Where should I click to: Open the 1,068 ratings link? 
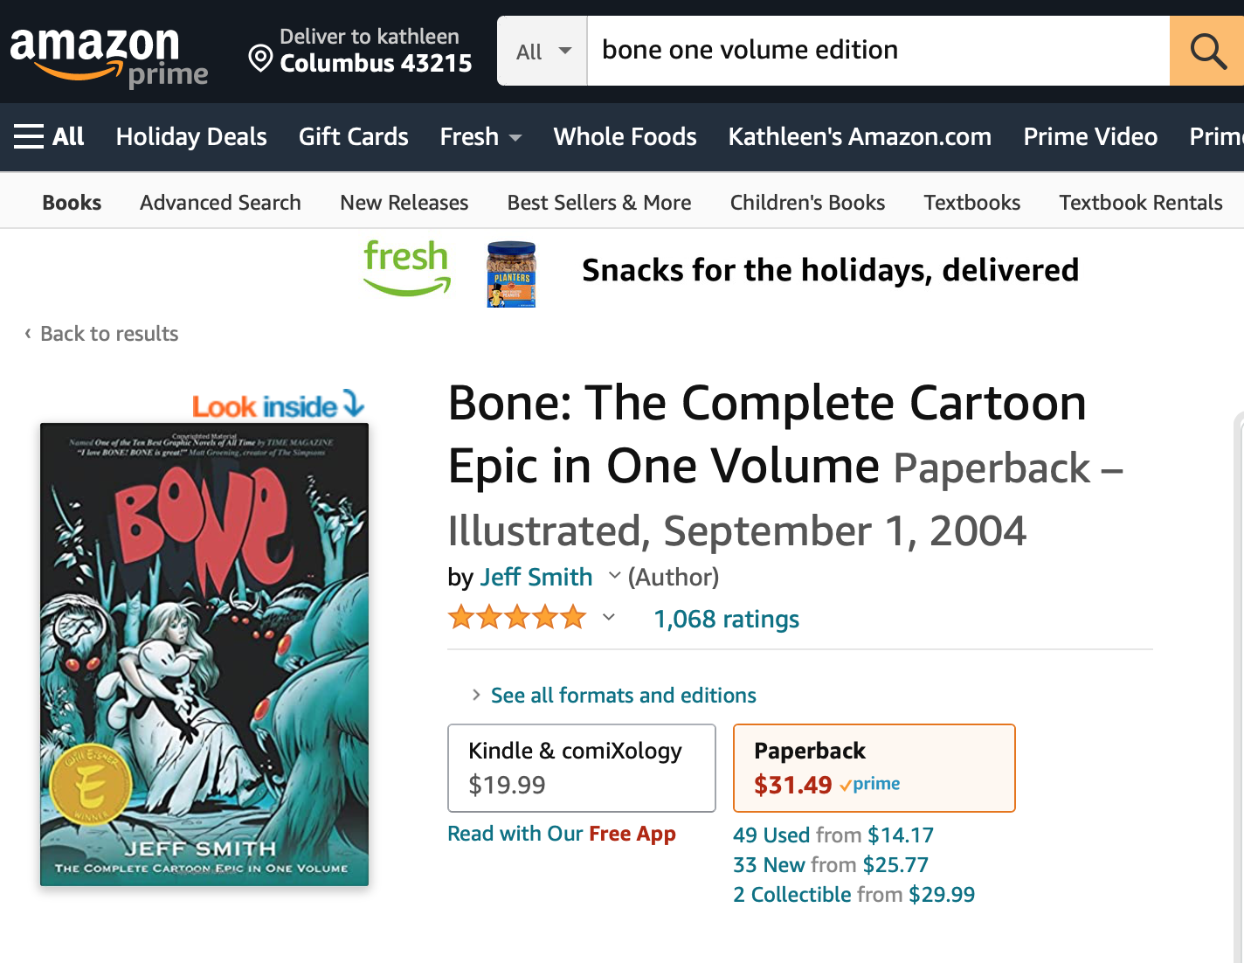(x=726, y=619)
